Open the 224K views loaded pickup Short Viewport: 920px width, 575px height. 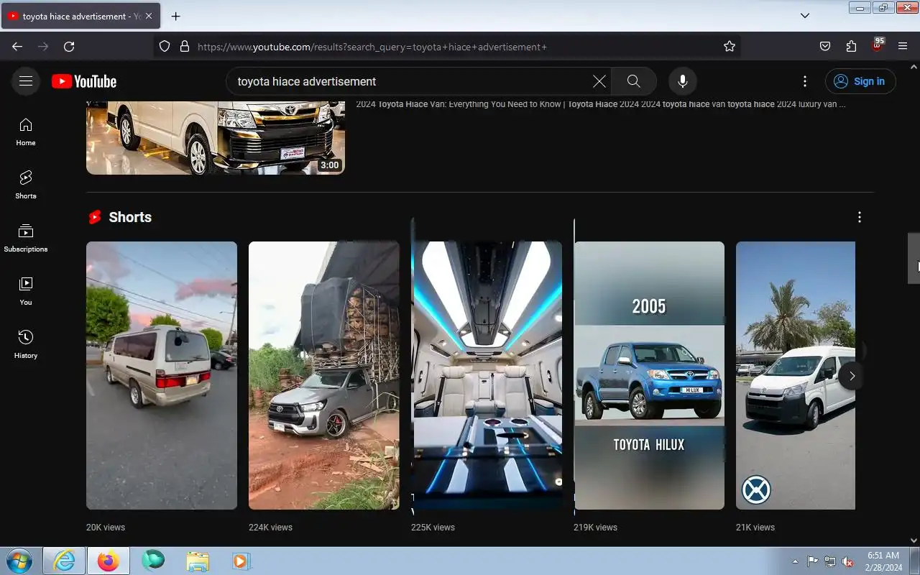coord(324,375)
